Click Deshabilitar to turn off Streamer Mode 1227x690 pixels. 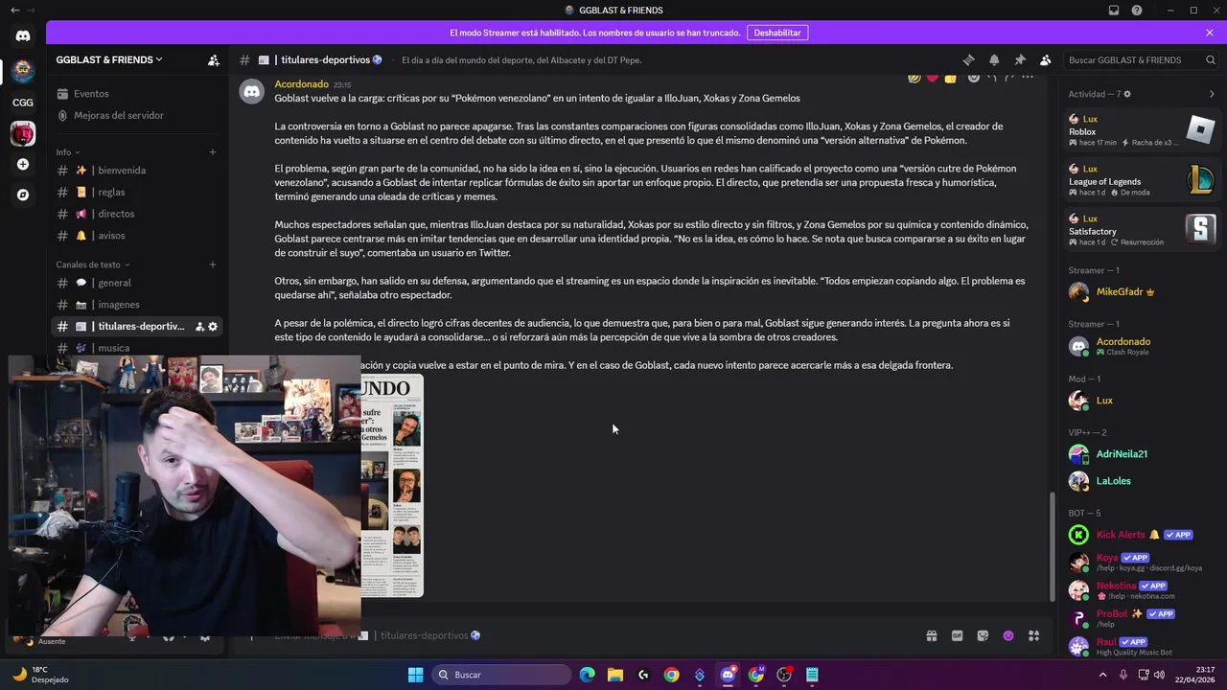(x=777, y=33)
